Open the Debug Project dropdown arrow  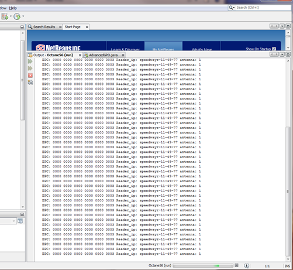(x=11, y=16)
